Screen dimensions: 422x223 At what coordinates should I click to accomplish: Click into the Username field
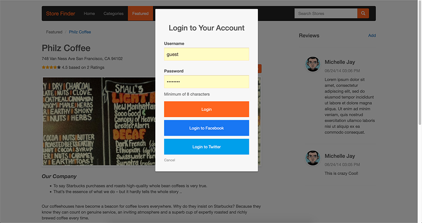[206, 54]
